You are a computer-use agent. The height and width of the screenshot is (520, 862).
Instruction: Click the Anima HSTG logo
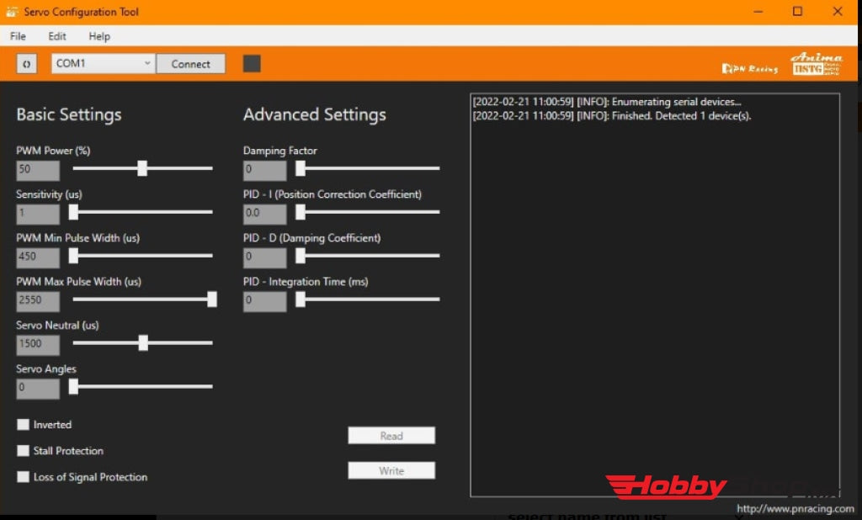816,63
